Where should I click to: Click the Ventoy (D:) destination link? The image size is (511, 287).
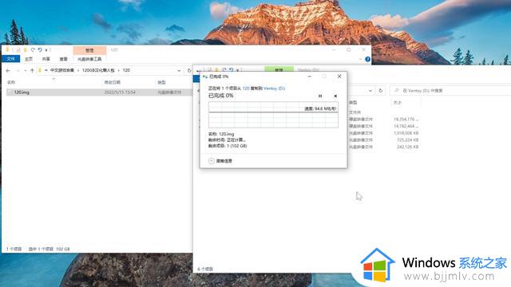[274, 88]
